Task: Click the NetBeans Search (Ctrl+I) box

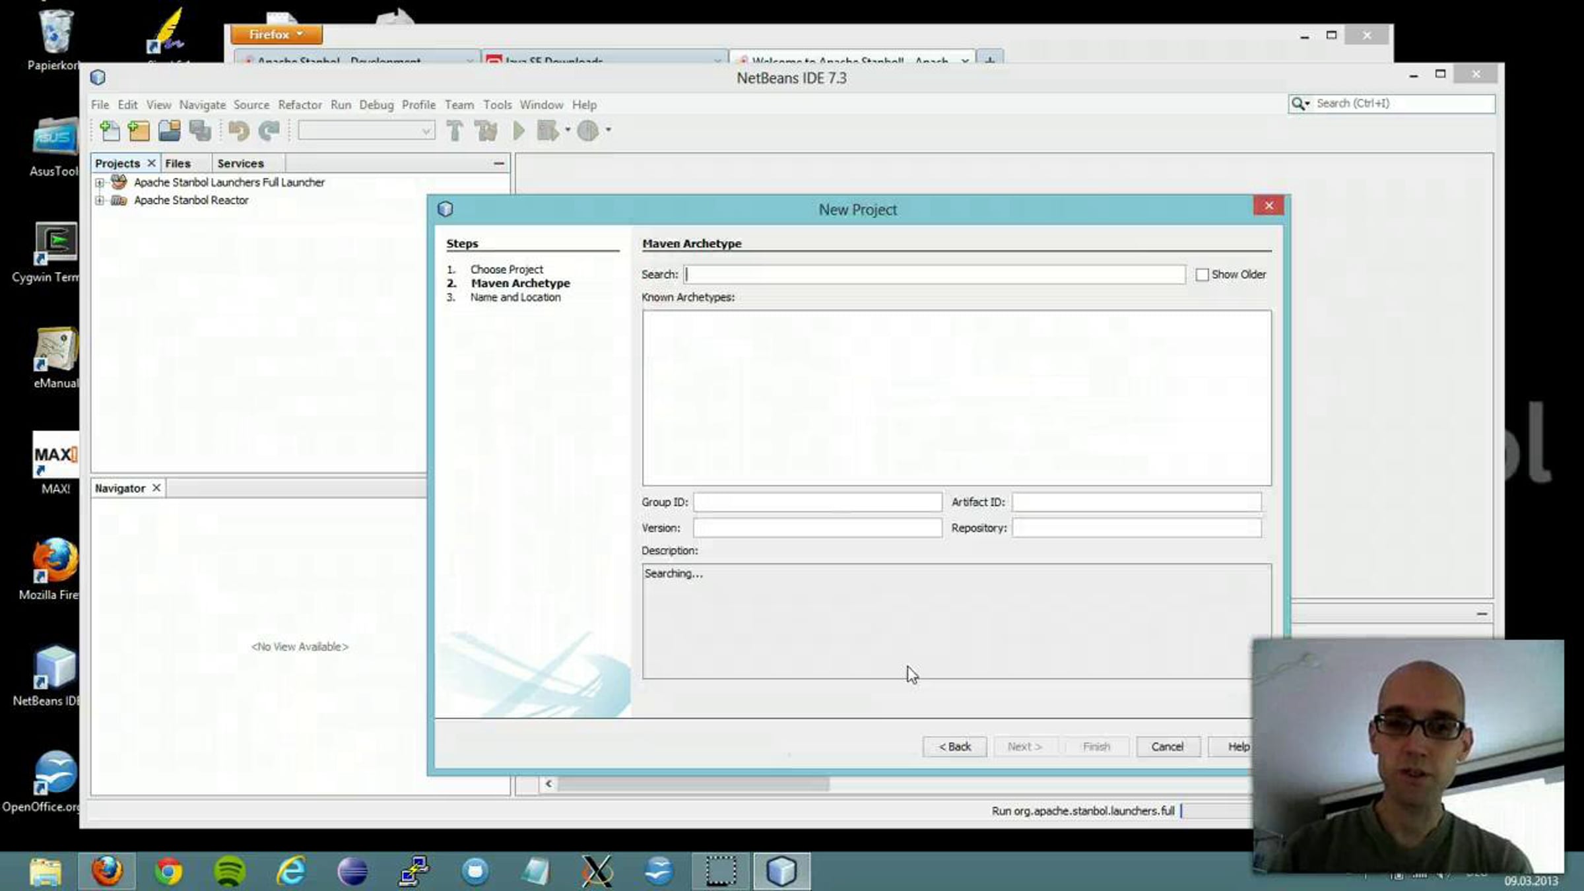Action: click(x=1391, y=104)
